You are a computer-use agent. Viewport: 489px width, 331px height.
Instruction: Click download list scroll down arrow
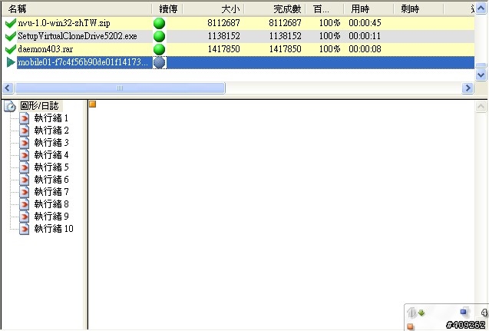tap(481, 74)
